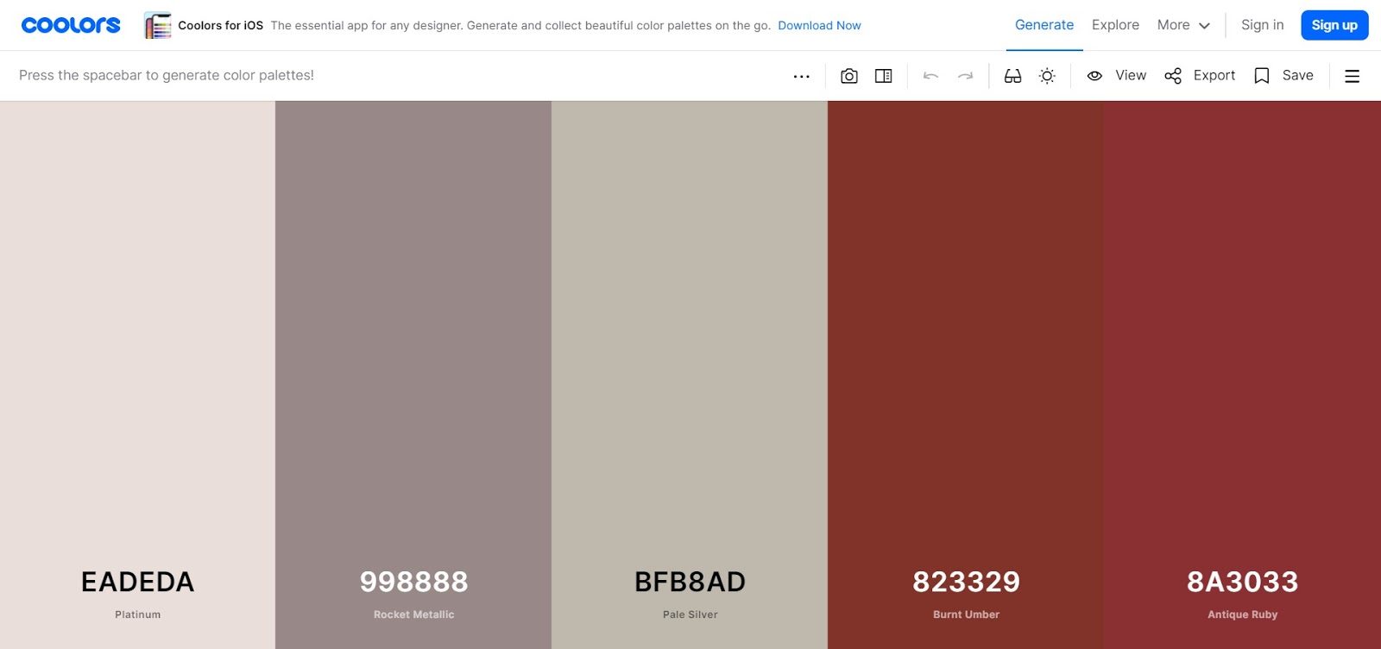Click the BFB8AD hex code text
Viewport: 1381px width, 649px height.
click(x=690, y=582)
